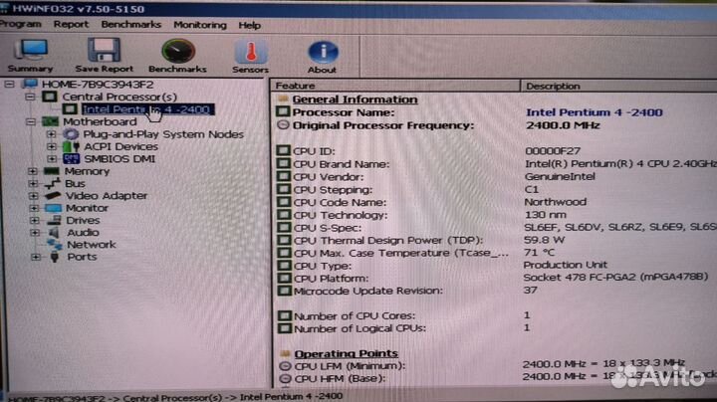This screenshot has width=717, height=402.
Task: Select the Audio tree node
Action: (83, 232)
